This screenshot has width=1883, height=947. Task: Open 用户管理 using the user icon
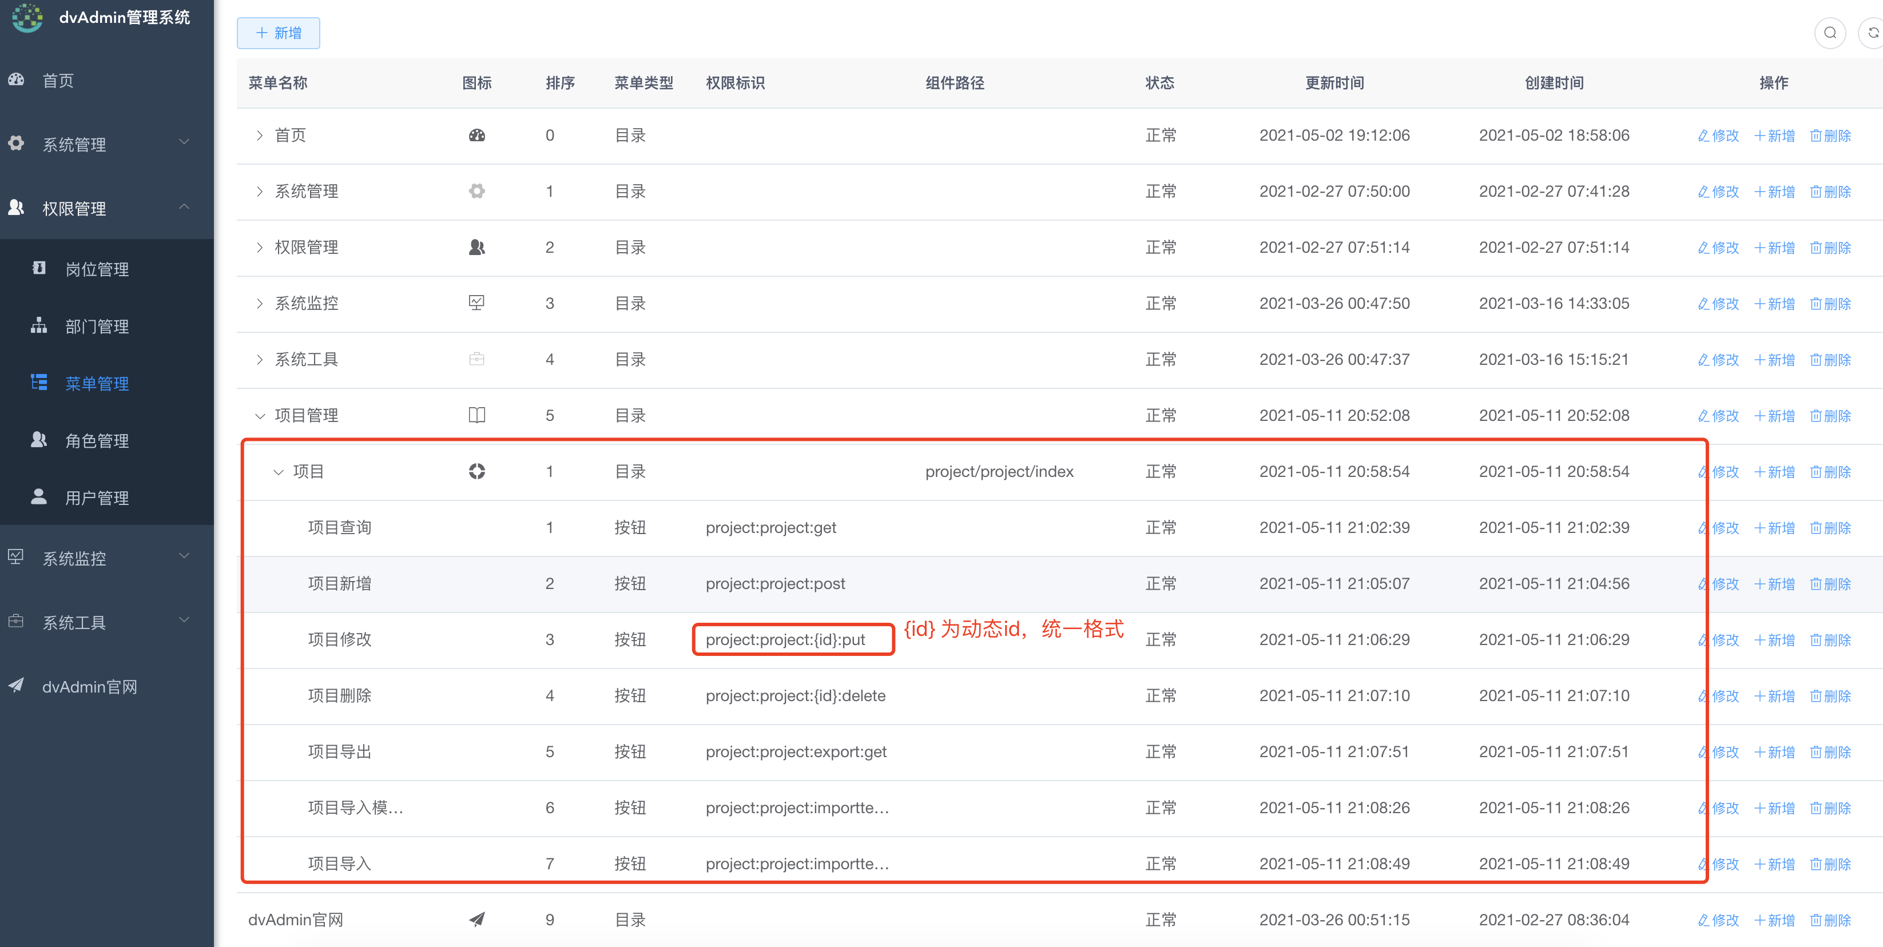(39, 497)
